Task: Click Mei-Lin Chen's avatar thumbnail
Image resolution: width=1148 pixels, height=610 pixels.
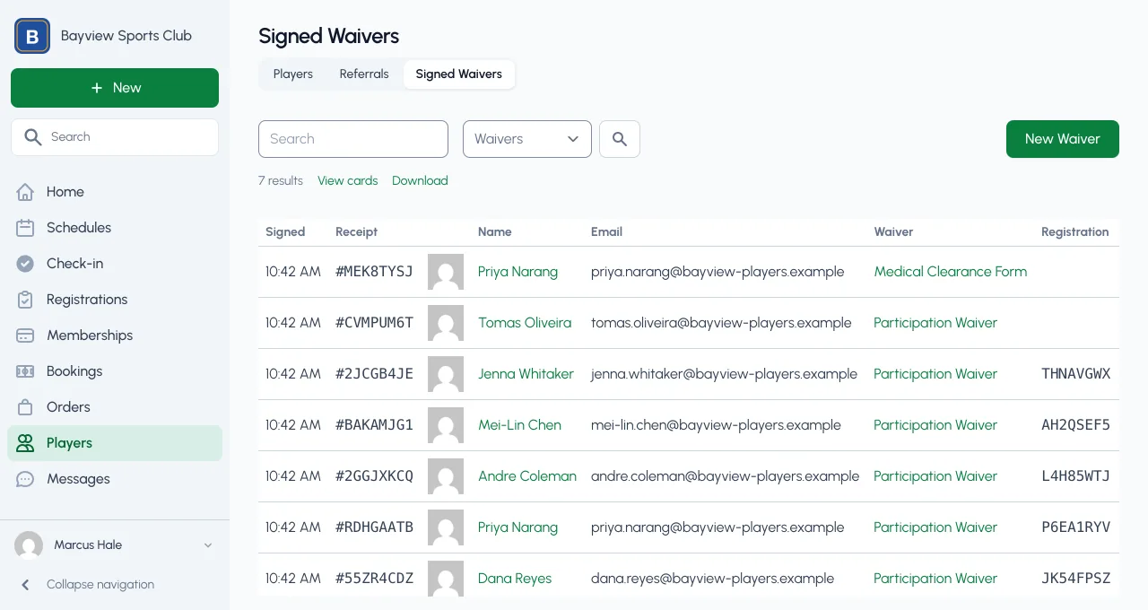Action: [x=446, y=425]
